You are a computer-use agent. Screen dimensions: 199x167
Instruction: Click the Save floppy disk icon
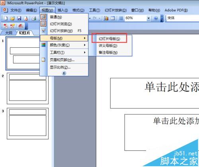click(x=20, y=18)
